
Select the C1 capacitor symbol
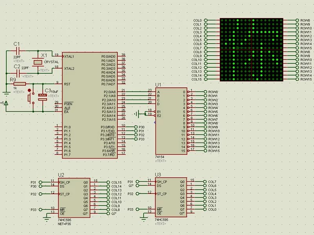pyautogui.click(x=18, y=51)
